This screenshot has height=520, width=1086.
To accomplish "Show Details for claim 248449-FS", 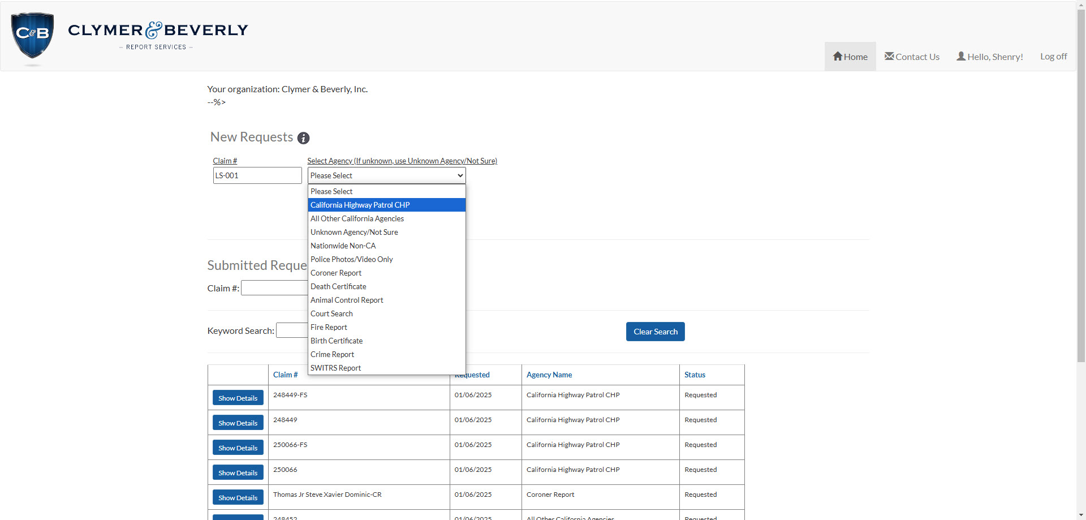I will [238, 398].
